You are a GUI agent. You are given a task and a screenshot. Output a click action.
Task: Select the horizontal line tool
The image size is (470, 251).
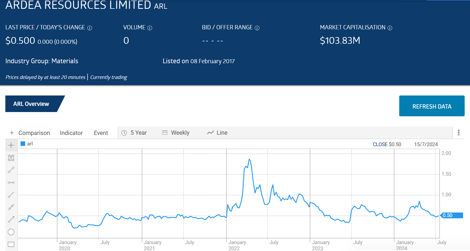(11, 182)
